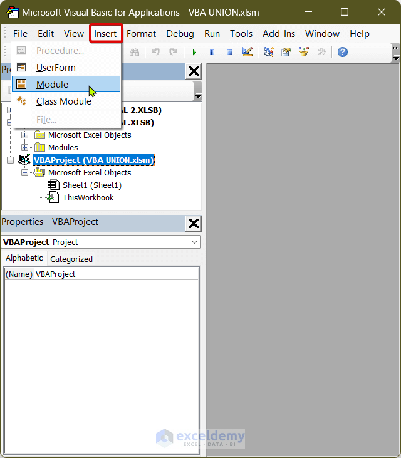Open the Format menu
This screenshot has width=401, height=458.
(141, 34)
